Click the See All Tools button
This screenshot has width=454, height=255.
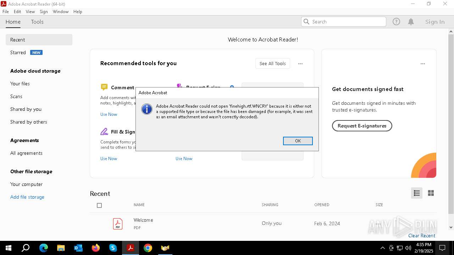point(273,64)
